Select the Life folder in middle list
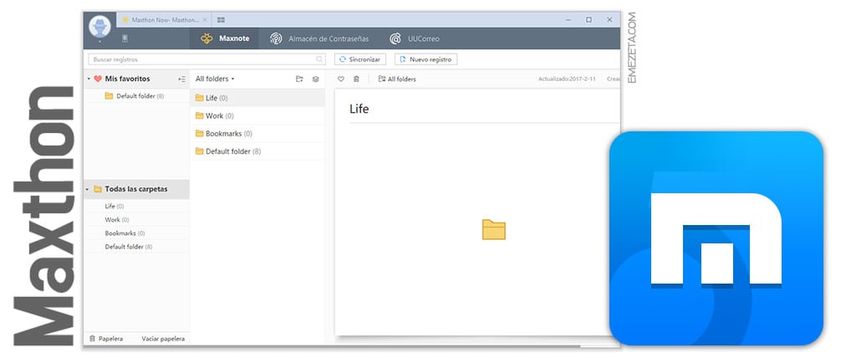The image size is (856, 358). (257, 98)
